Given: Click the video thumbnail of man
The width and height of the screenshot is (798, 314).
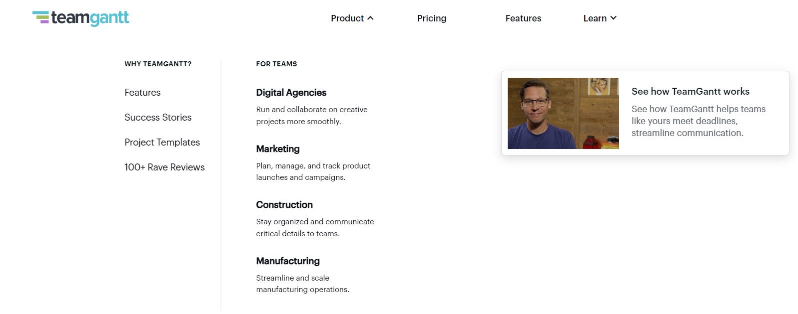Looking at the screenshot, I should pos(563,113).
